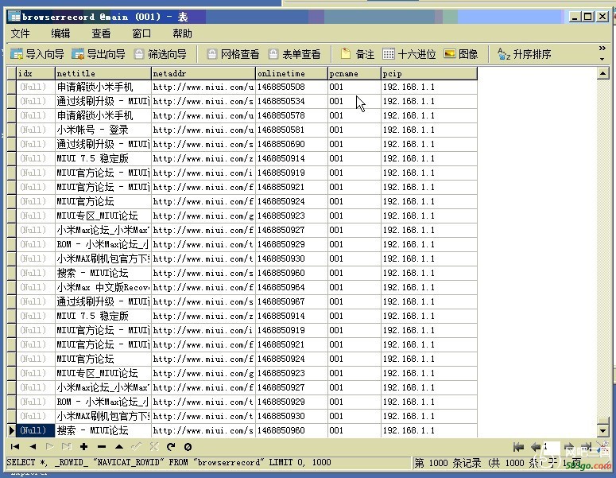The width and height of the screenshot is (616, 478).
Task: Click the table icon in the title bar
Action: pyautogui.click(x=14, y=17)
